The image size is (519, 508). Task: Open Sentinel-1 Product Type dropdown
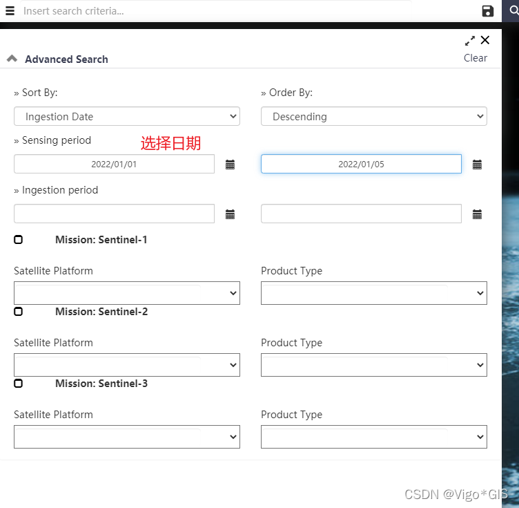tap(373, 293)
